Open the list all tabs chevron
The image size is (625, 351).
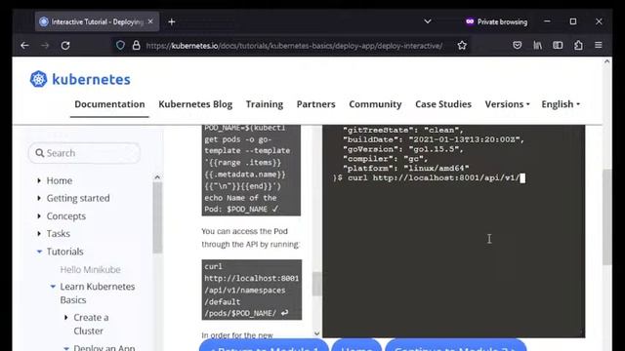tap(428, 21)
